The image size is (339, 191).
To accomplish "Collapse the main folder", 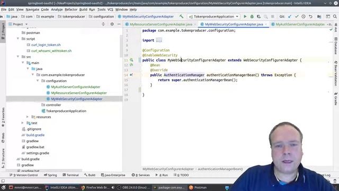I will pos(23,63).
